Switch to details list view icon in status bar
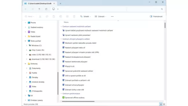The height and width of the screenshot is (106, 188). 161,104
